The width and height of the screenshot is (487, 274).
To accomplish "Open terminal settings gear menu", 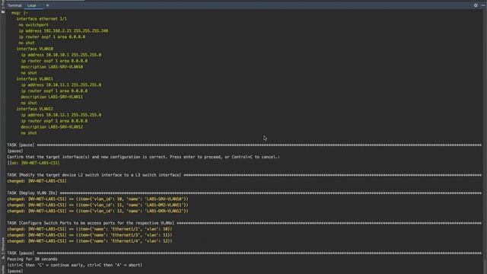I will pos(476,5).
